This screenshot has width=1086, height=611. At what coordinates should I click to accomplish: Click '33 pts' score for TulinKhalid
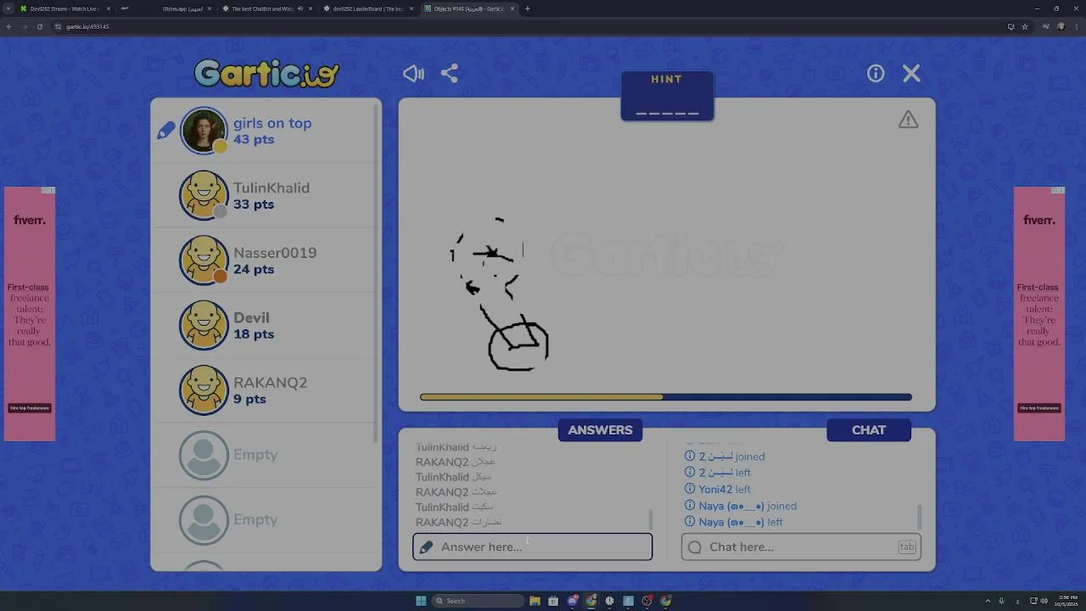(254, 205)
